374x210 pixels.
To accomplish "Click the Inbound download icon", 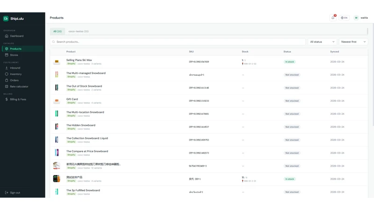I will (7, 68).
